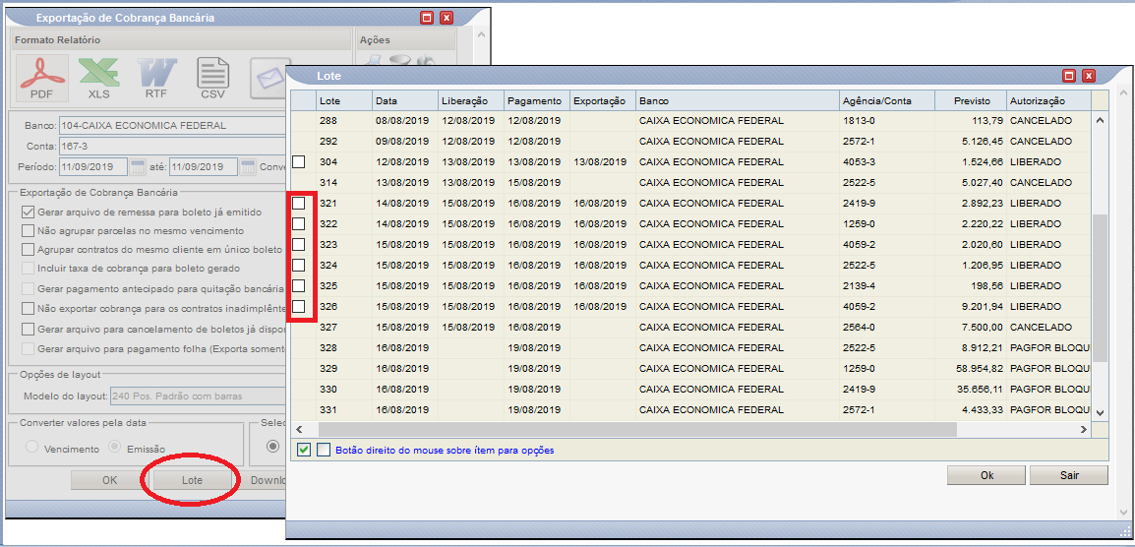Maximize the Lote window
Image resolution: width=1135 pixels, height=547 pixels.
pos(1069,76)
